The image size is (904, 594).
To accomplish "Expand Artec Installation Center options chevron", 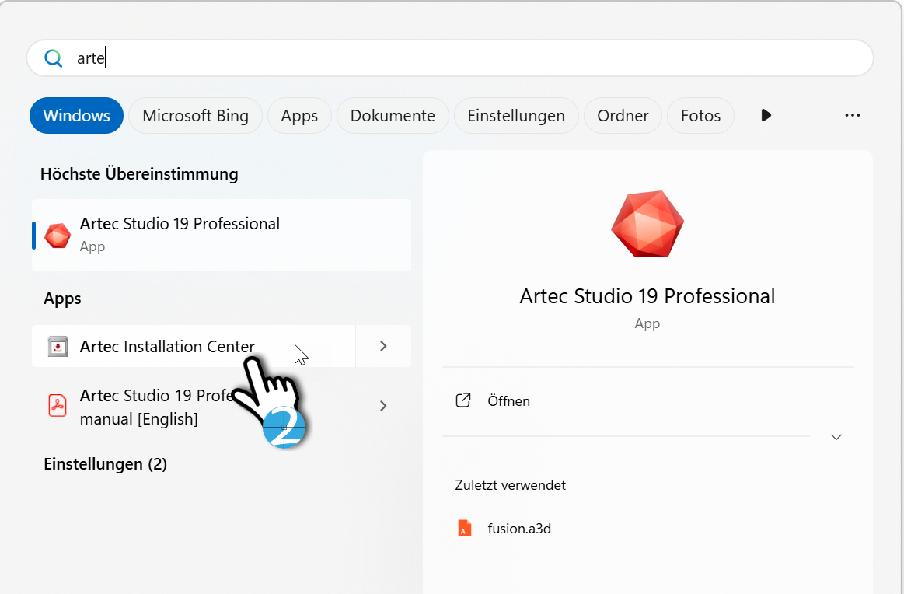I will [x=383, y=346].
